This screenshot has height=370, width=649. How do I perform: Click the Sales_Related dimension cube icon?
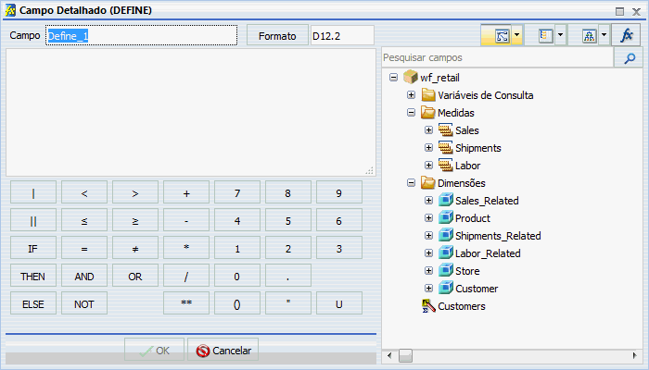pos(446,201)
